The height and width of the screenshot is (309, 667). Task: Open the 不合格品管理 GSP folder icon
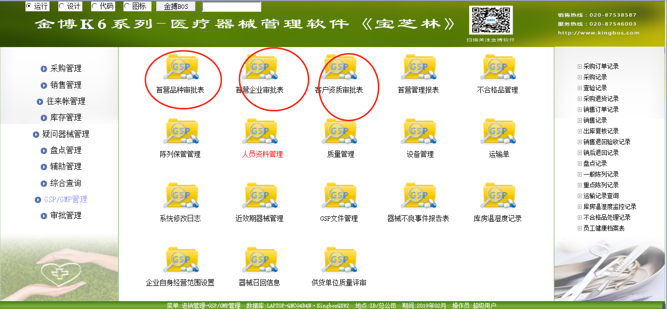tap(497, 68)
